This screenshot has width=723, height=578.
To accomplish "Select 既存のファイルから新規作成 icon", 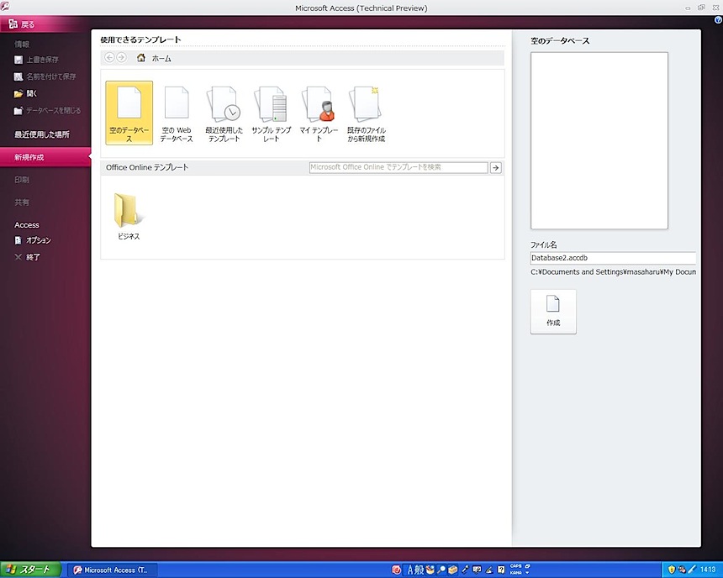I will click(366, 113).
